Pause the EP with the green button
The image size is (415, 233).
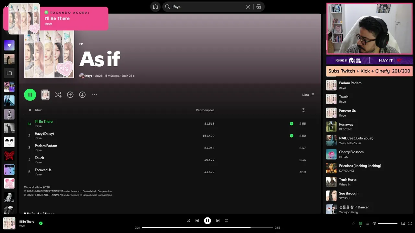click(x=30, y=95)
